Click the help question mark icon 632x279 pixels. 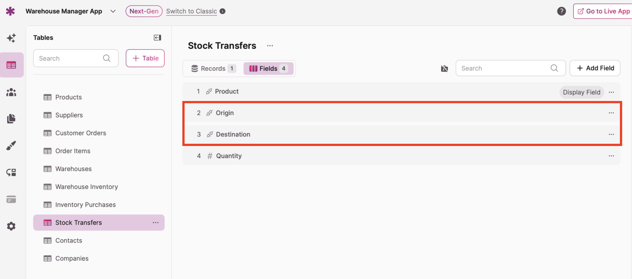click(x=561, y=11)
